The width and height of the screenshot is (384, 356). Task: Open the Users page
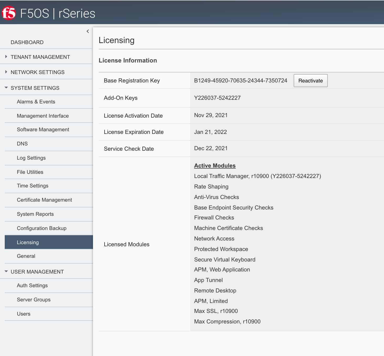click(49, 314)
